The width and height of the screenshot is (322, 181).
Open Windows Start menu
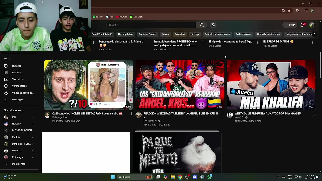[x=113, y=177]
